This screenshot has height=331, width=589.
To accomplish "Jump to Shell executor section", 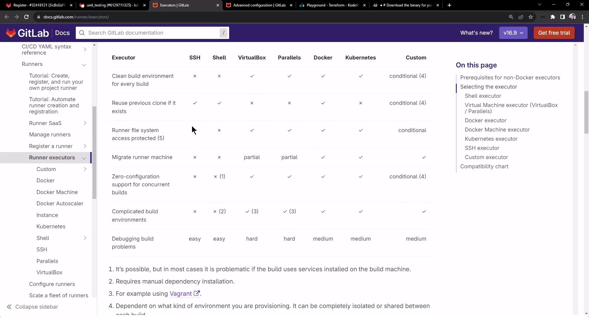I will (483, 96).
